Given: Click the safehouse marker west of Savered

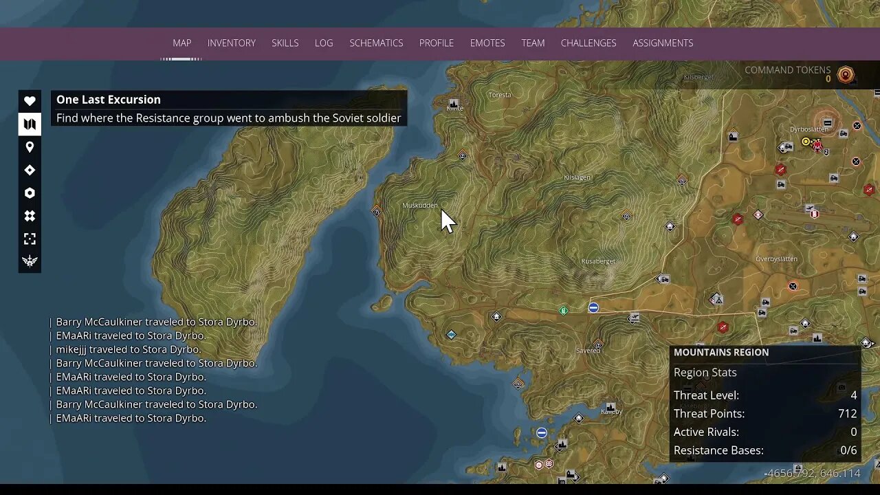Looking at the screenshot, I should coord(496,316).
